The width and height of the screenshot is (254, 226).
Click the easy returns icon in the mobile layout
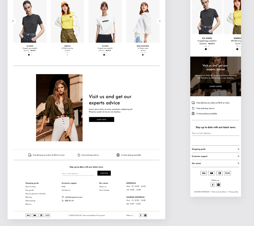click(193, 108)
